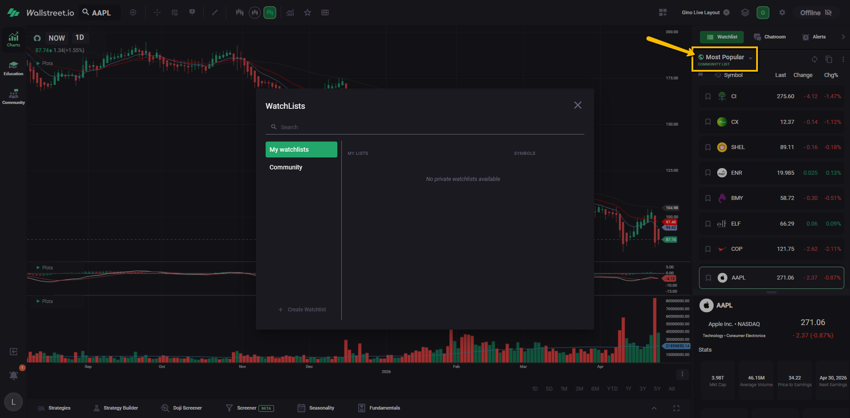This screenshot has height=418, width=850.
Task: Select the 6M time range
Action: (595, 389)
